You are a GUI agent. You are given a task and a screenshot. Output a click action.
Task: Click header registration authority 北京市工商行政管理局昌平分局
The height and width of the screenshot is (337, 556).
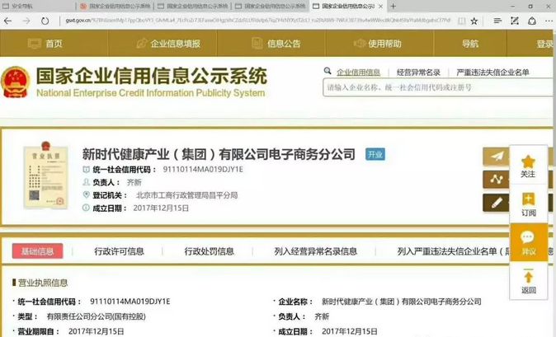(x=186, y=195)
